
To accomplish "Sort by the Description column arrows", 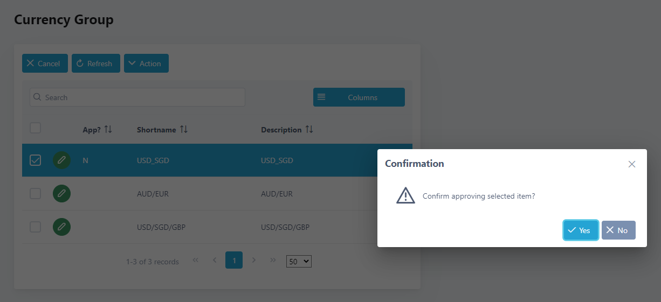I will tap(309, 130).
